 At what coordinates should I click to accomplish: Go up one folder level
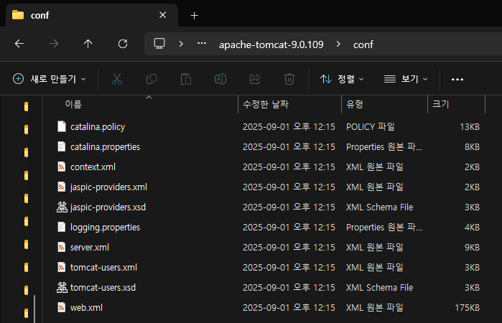88,44
